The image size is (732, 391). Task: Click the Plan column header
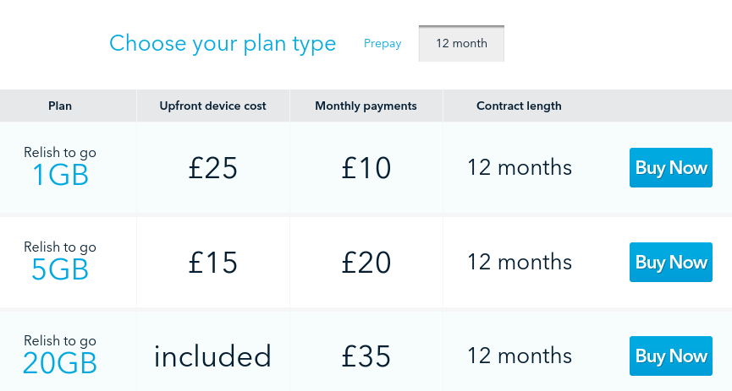click(x=60, y=106)
